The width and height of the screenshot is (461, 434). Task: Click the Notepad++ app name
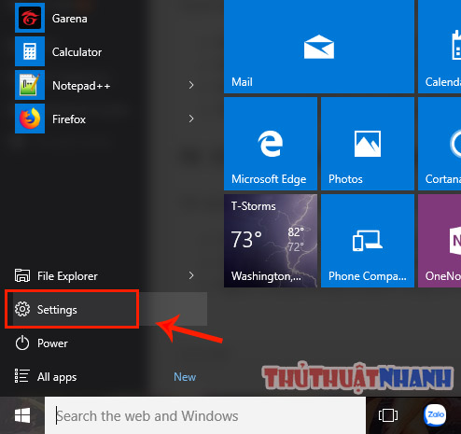click(81, 86)
